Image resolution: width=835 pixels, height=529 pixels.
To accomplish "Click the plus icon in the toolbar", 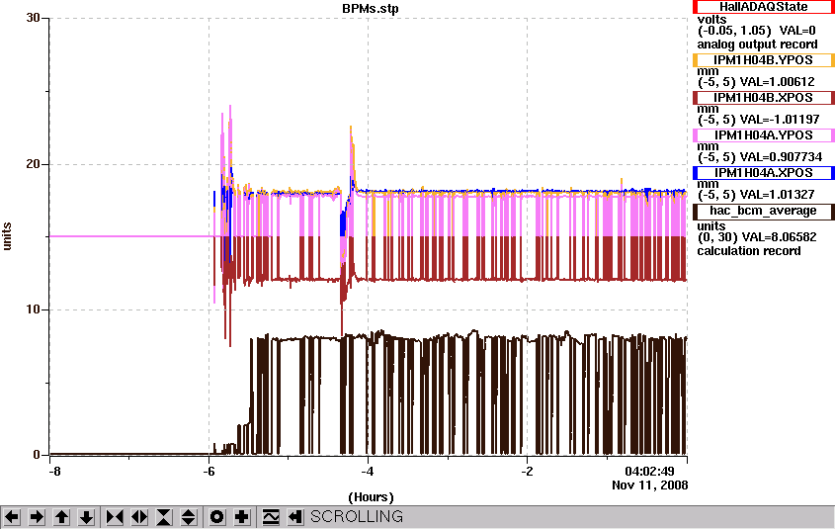I will (x=242, y=517).
